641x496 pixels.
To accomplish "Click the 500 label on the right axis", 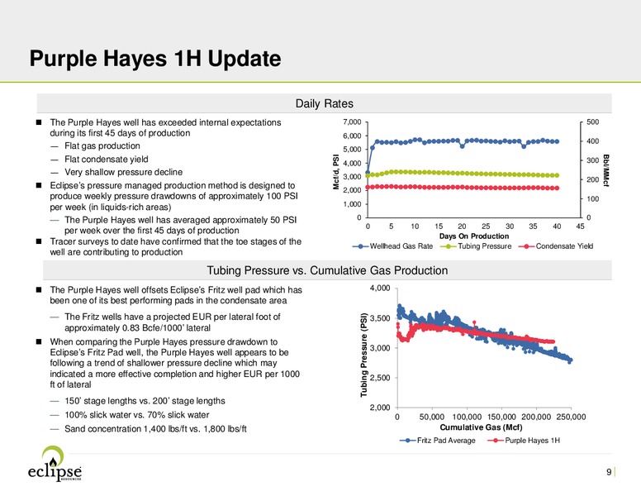I will [x=592, y=122].
